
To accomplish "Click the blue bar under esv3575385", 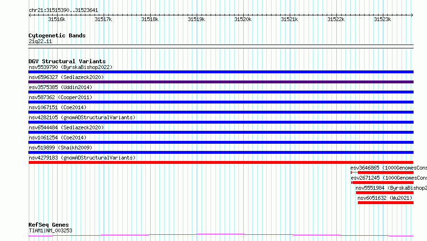I will pos(221,92).
